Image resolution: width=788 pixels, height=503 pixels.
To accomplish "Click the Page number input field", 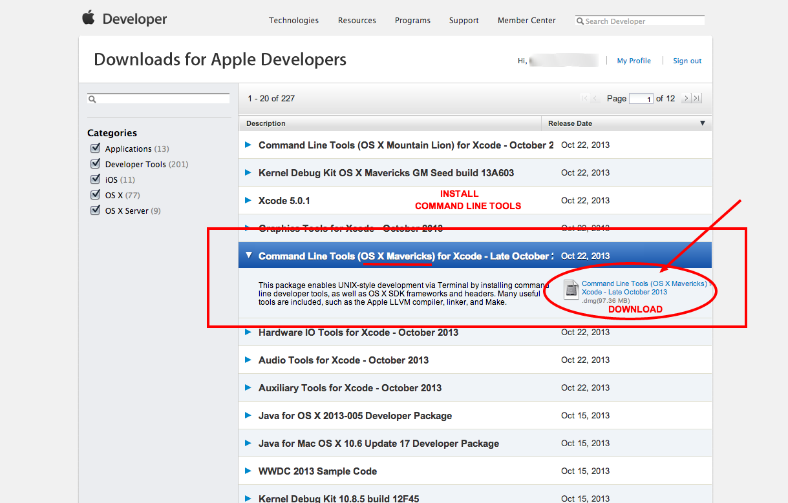I will (x=641, y=99).
